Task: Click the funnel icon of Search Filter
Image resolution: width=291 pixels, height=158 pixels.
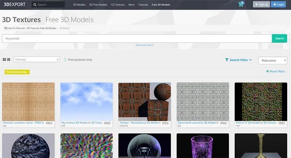Action: (x=227, y=60)
